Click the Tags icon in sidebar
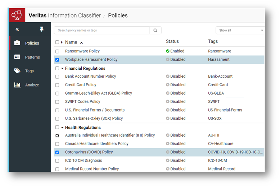 pos(17,71)
